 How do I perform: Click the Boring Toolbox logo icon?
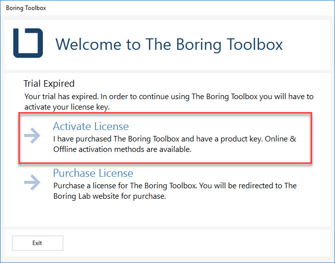pos(28,43)
